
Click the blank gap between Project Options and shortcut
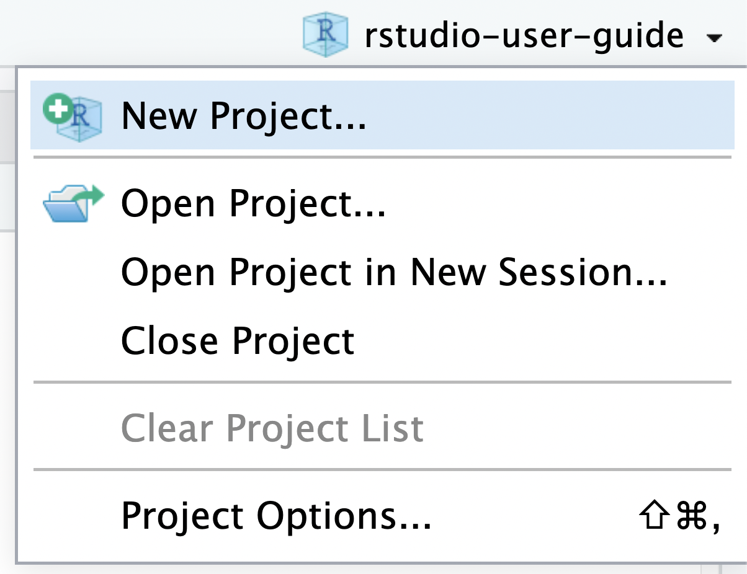(534, 516)
